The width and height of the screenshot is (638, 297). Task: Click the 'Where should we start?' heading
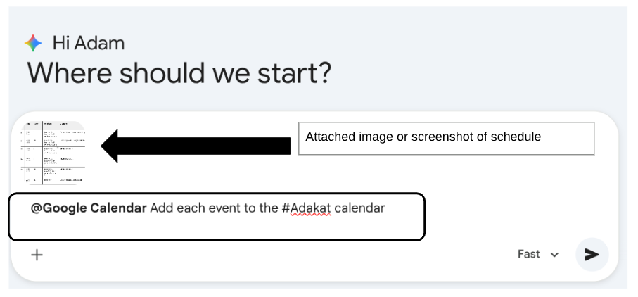coord(179,73)
